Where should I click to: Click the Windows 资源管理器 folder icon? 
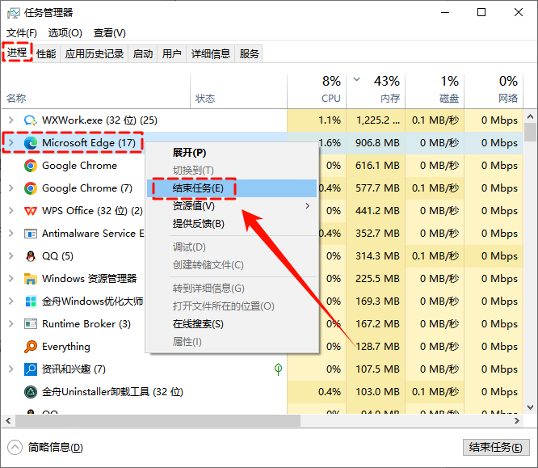[x=31, y=279]
